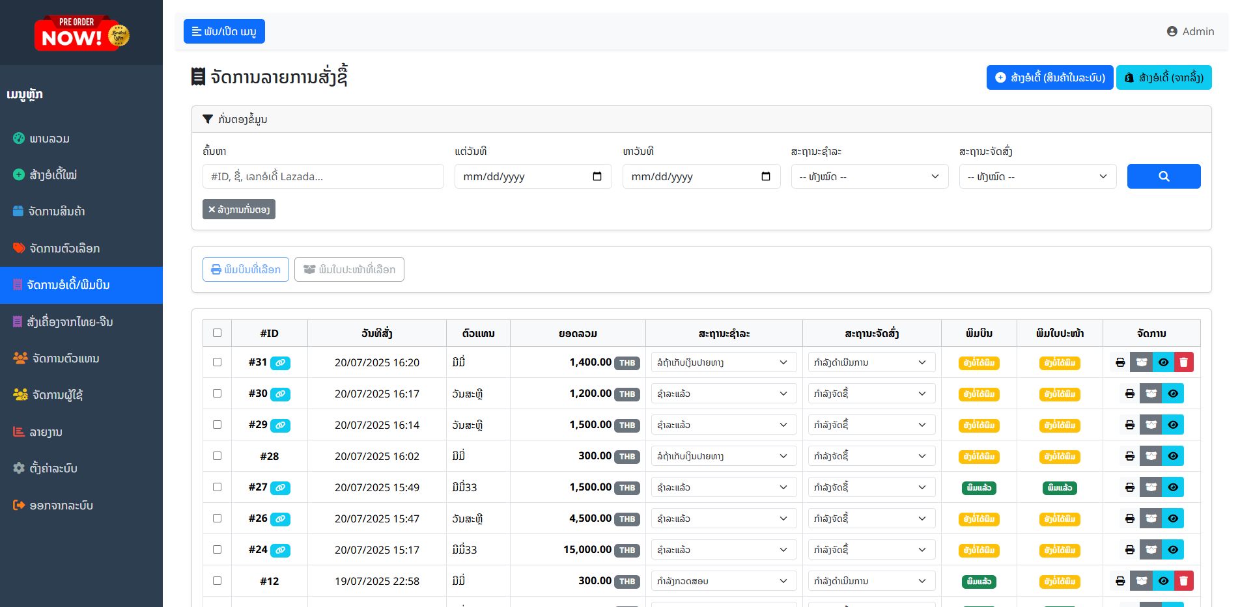1240x607 pixels.
Task: Click the printer icon for order #31
Action: [1120, 362]
